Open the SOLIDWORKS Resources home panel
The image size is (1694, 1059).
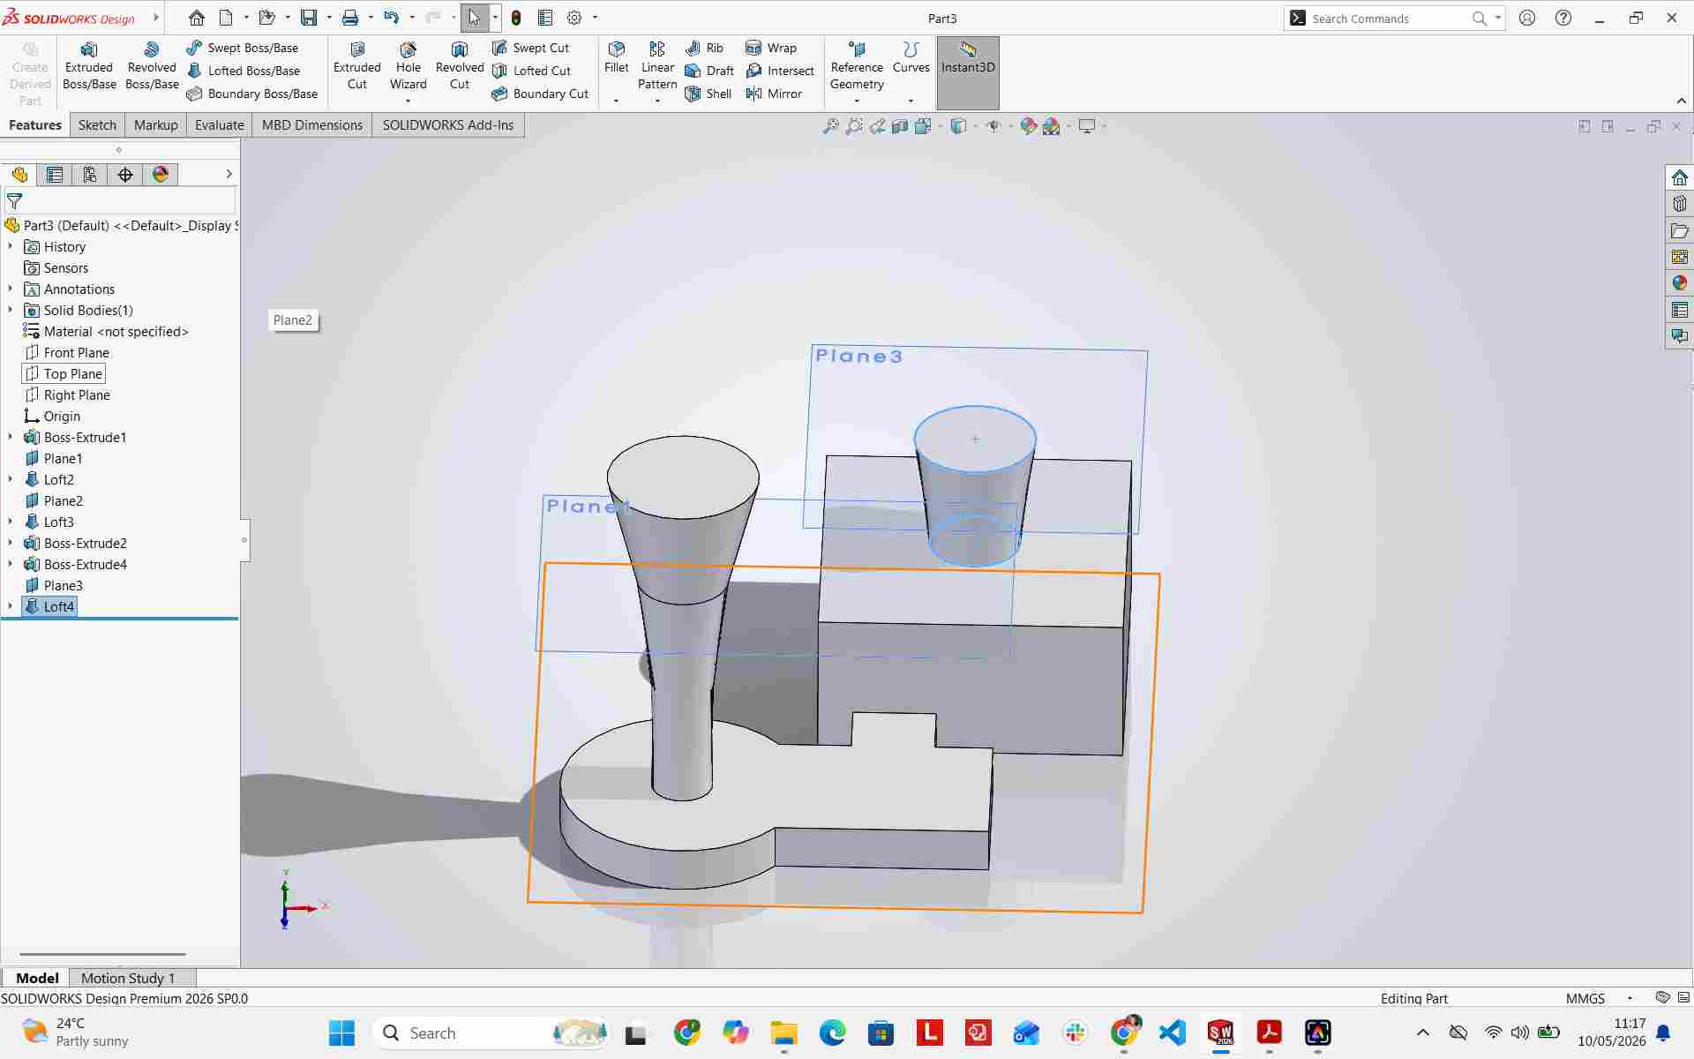click(x=1680, y=177)
